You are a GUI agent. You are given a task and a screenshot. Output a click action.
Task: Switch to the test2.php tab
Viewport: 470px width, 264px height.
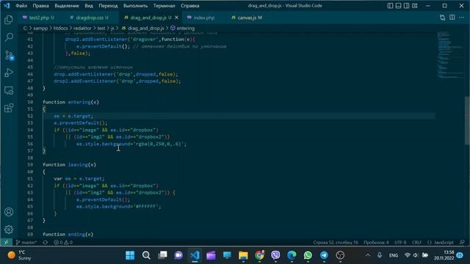(x=38, y=18)
